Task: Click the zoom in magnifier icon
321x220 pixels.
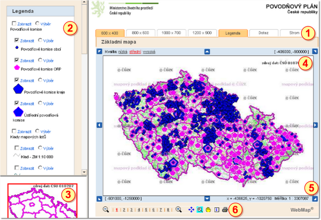Action: pyautogui.click(x=179, y=209)
